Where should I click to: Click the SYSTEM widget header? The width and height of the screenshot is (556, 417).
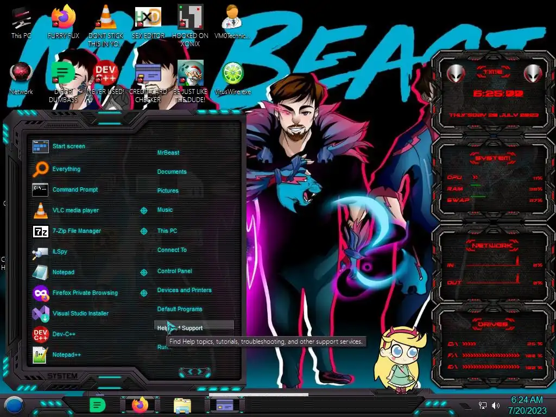click(492, 158)
